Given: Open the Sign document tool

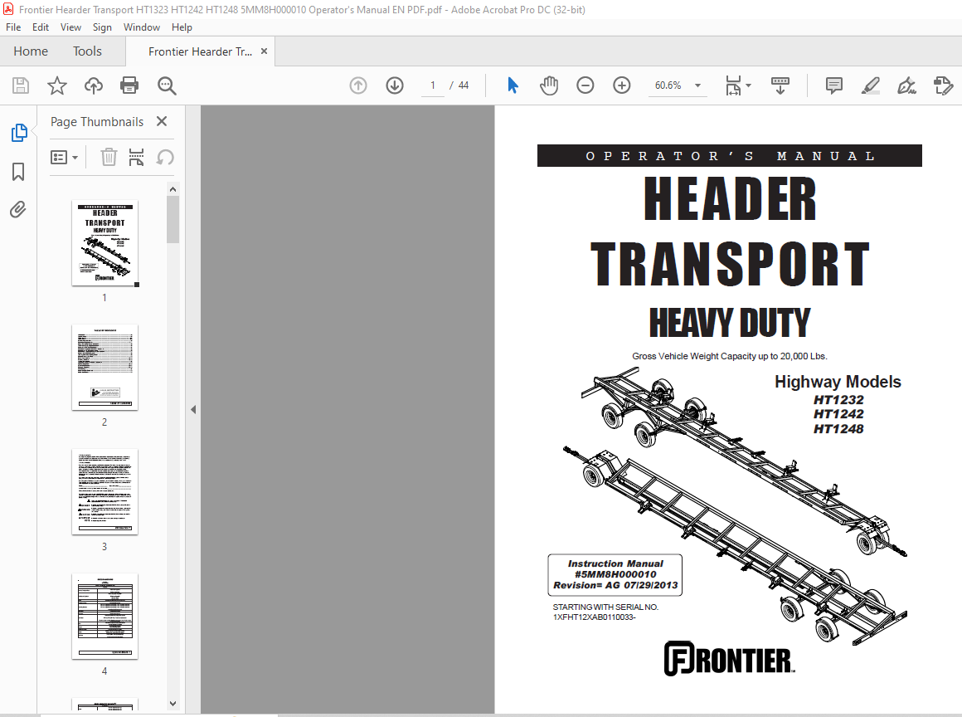Looking at the screenshot, I should tap(906, 85).
